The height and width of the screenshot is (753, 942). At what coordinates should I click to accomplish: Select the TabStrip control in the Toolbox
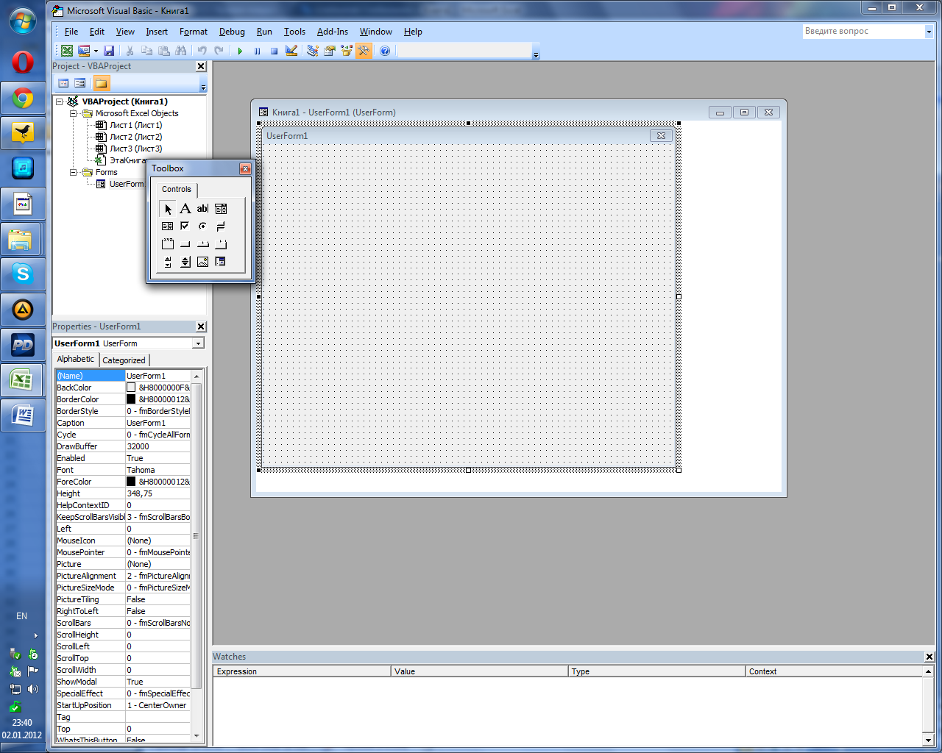point(203,244)
